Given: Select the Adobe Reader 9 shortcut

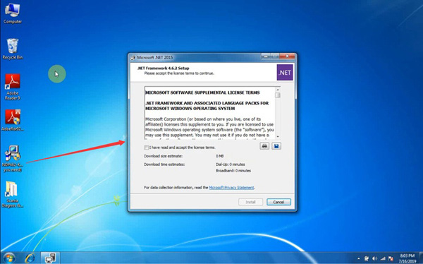Looking at the screenshot, I should 13,87.
